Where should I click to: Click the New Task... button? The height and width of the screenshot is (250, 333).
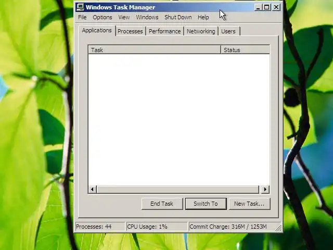(x=249, y=204)
